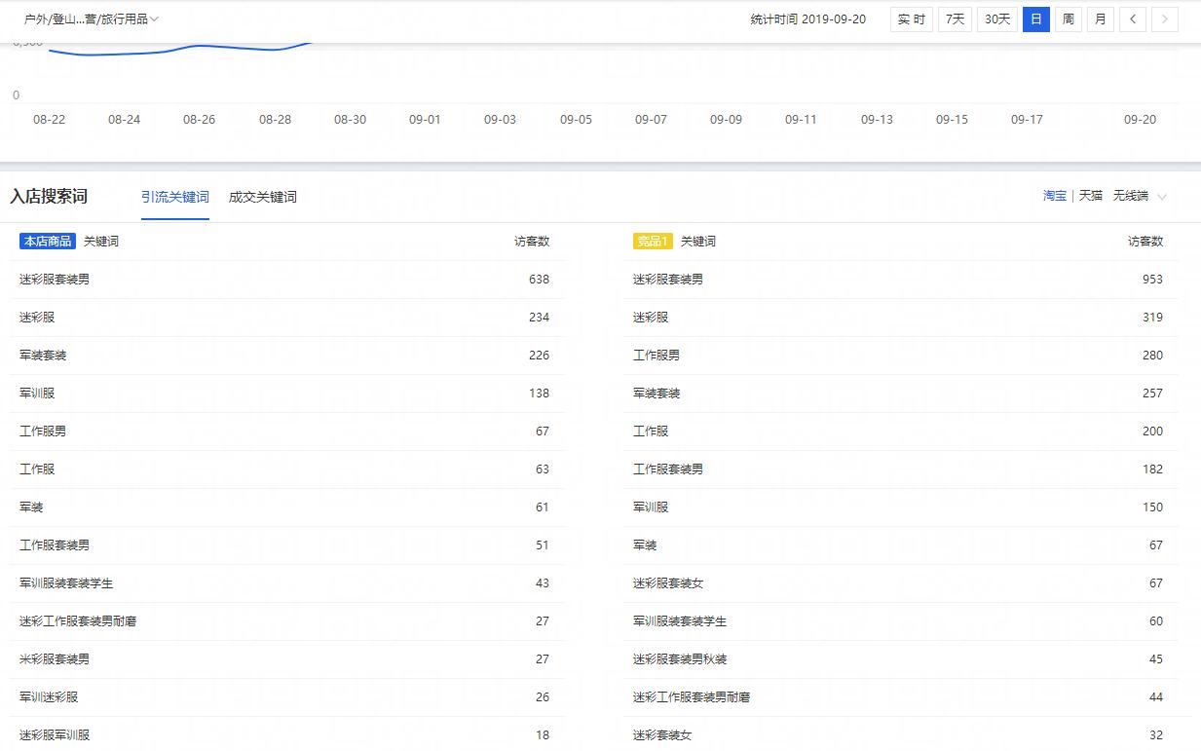Switch to 实时 real-time statistics
Viewport: 1201px width, 751px height.
point(911,19)
